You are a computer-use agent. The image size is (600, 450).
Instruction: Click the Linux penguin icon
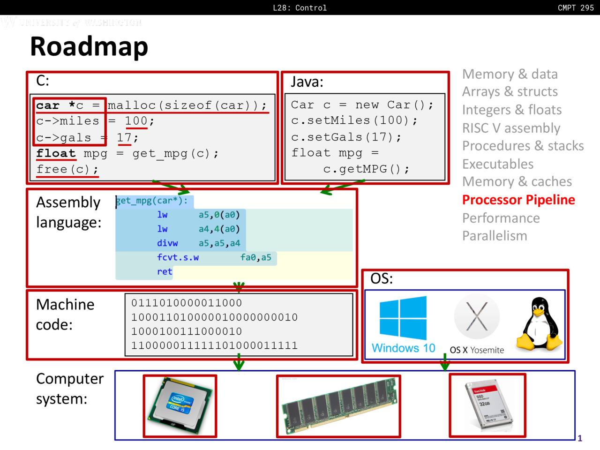point(540,324)
